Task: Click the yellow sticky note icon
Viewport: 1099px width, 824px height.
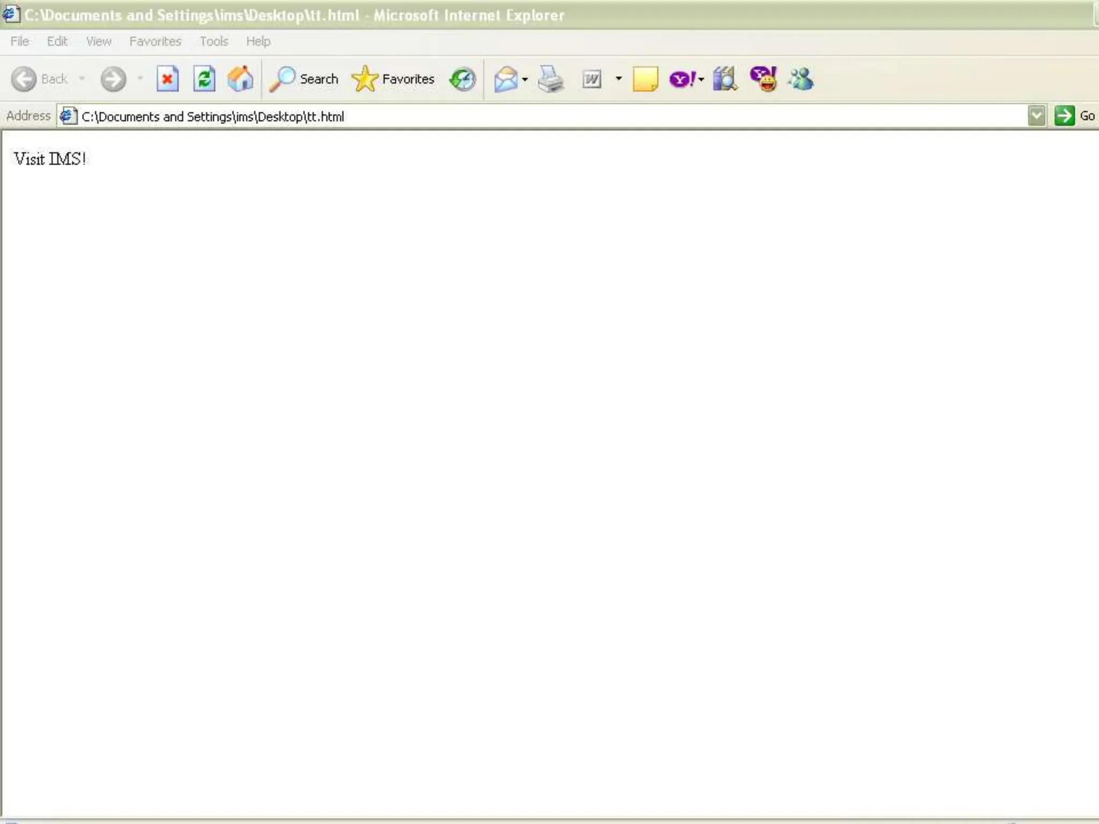Action: click(645, 79)
